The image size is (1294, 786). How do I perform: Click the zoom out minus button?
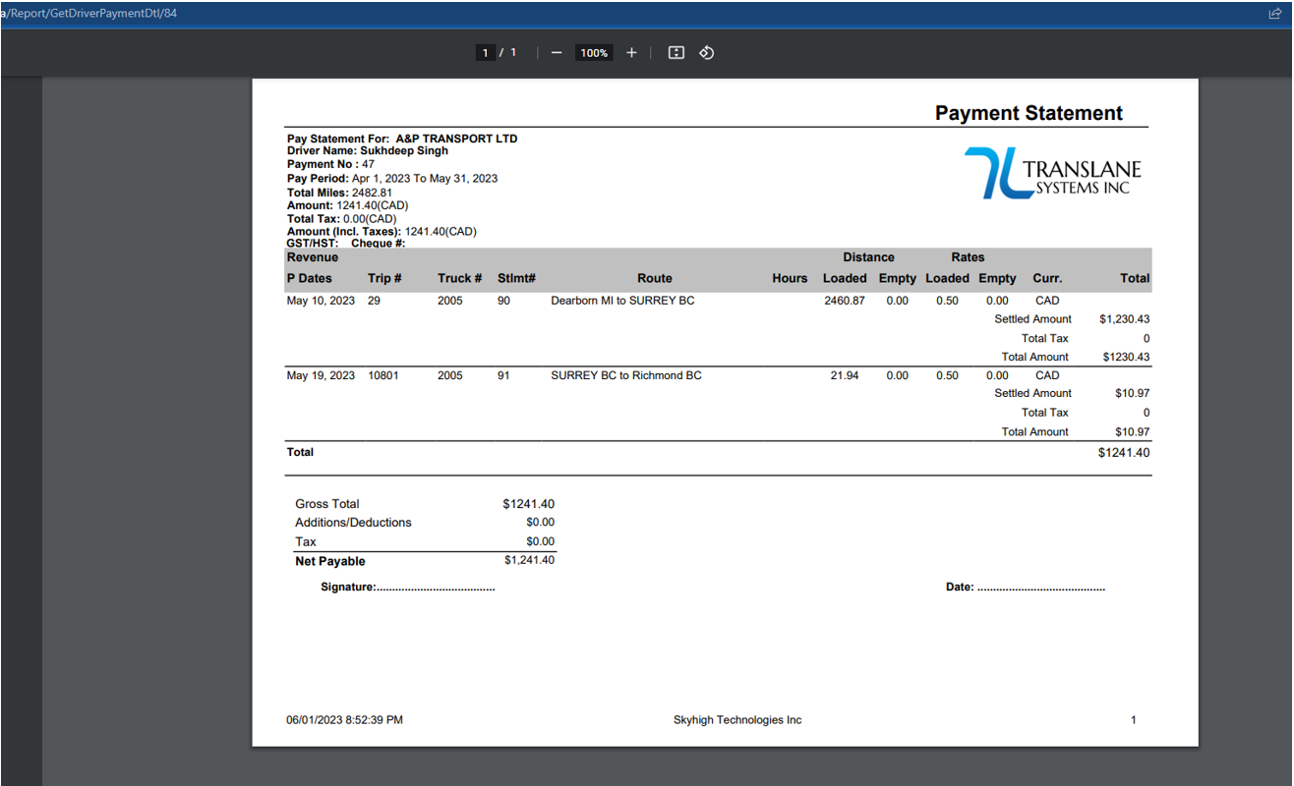click(x=557, y=53)
